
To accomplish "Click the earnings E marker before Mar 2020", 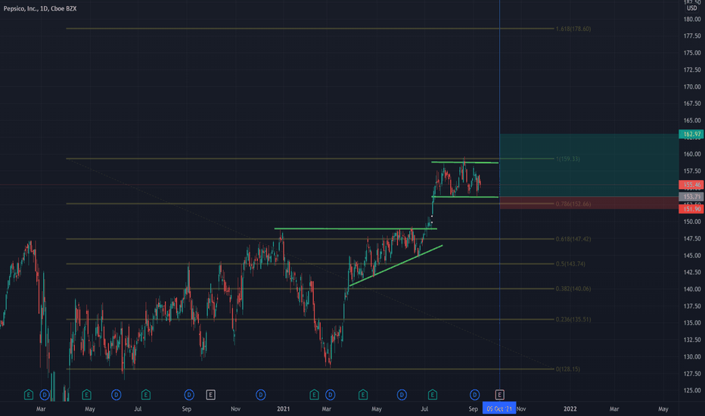I will 28,395.
